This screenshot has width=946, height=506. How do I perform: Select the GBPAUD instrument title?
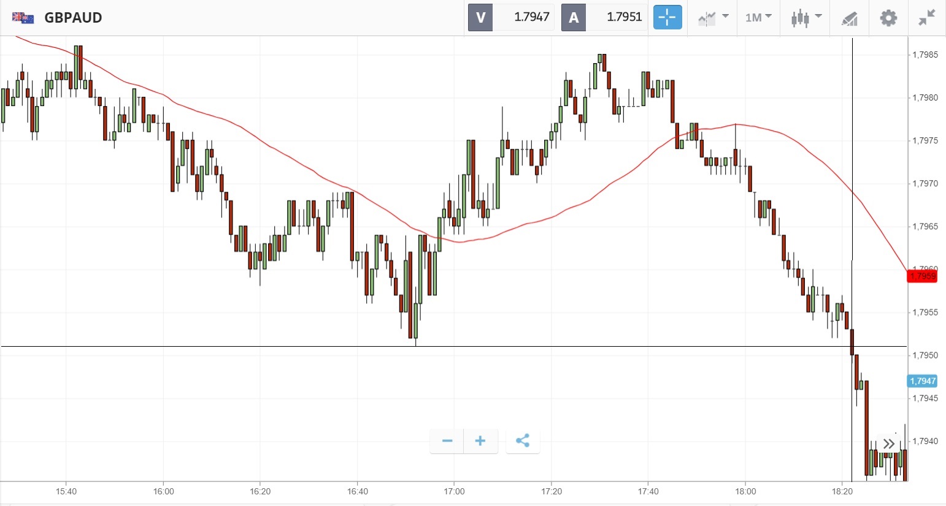73,18
